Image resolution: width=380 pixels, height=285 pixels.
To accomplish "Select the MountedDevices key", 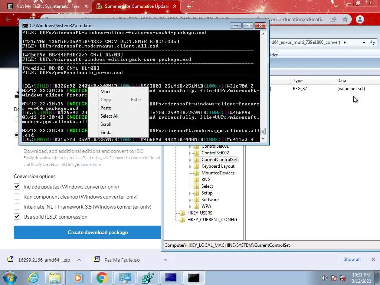I will (x=218, y=173).
